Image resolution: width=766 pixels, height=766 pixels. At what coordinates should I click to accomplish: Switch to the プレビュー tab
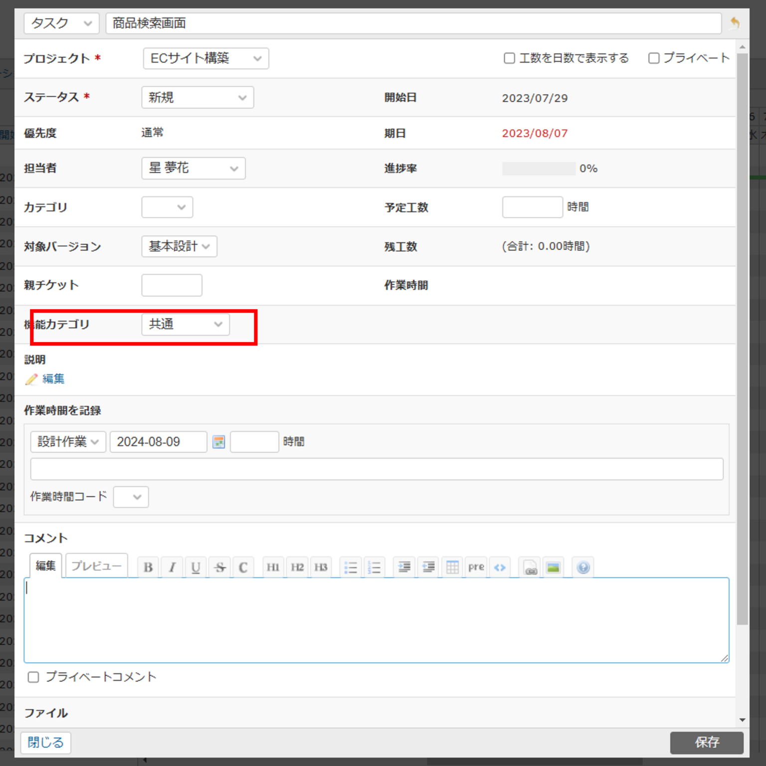point(96,565)
